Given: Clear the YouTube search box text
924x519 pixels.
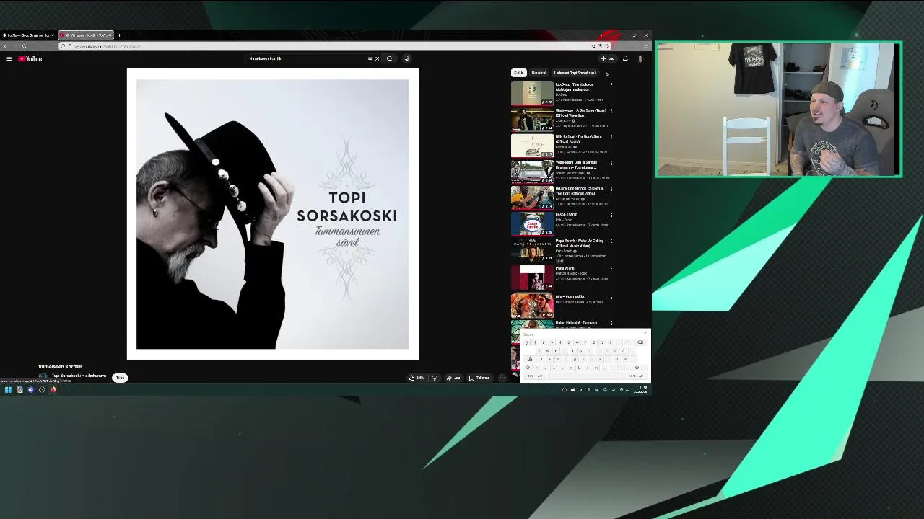Looking at the screenshot, I should pos(377,58).
